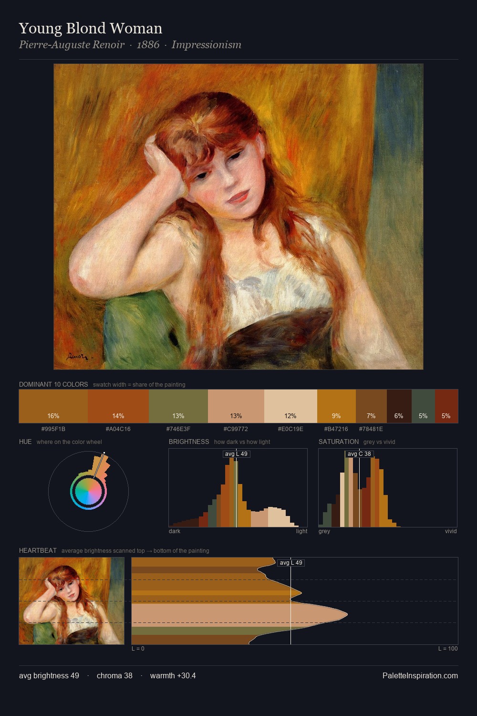477x716 pixels.
Task: Pick the 12% pale beige swatch
Action: point(290,406)
